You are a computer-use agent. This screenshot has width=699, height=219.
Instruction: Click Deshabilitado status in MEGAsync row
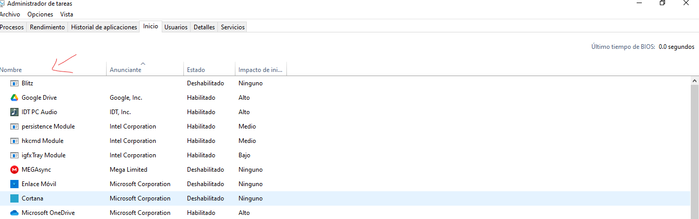tap(206, 170)
